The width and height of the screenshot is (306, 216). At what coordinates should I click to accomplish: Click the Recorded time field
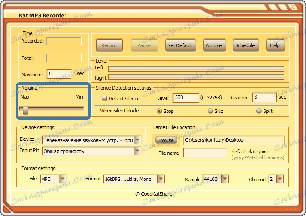[x=64, y=41]
